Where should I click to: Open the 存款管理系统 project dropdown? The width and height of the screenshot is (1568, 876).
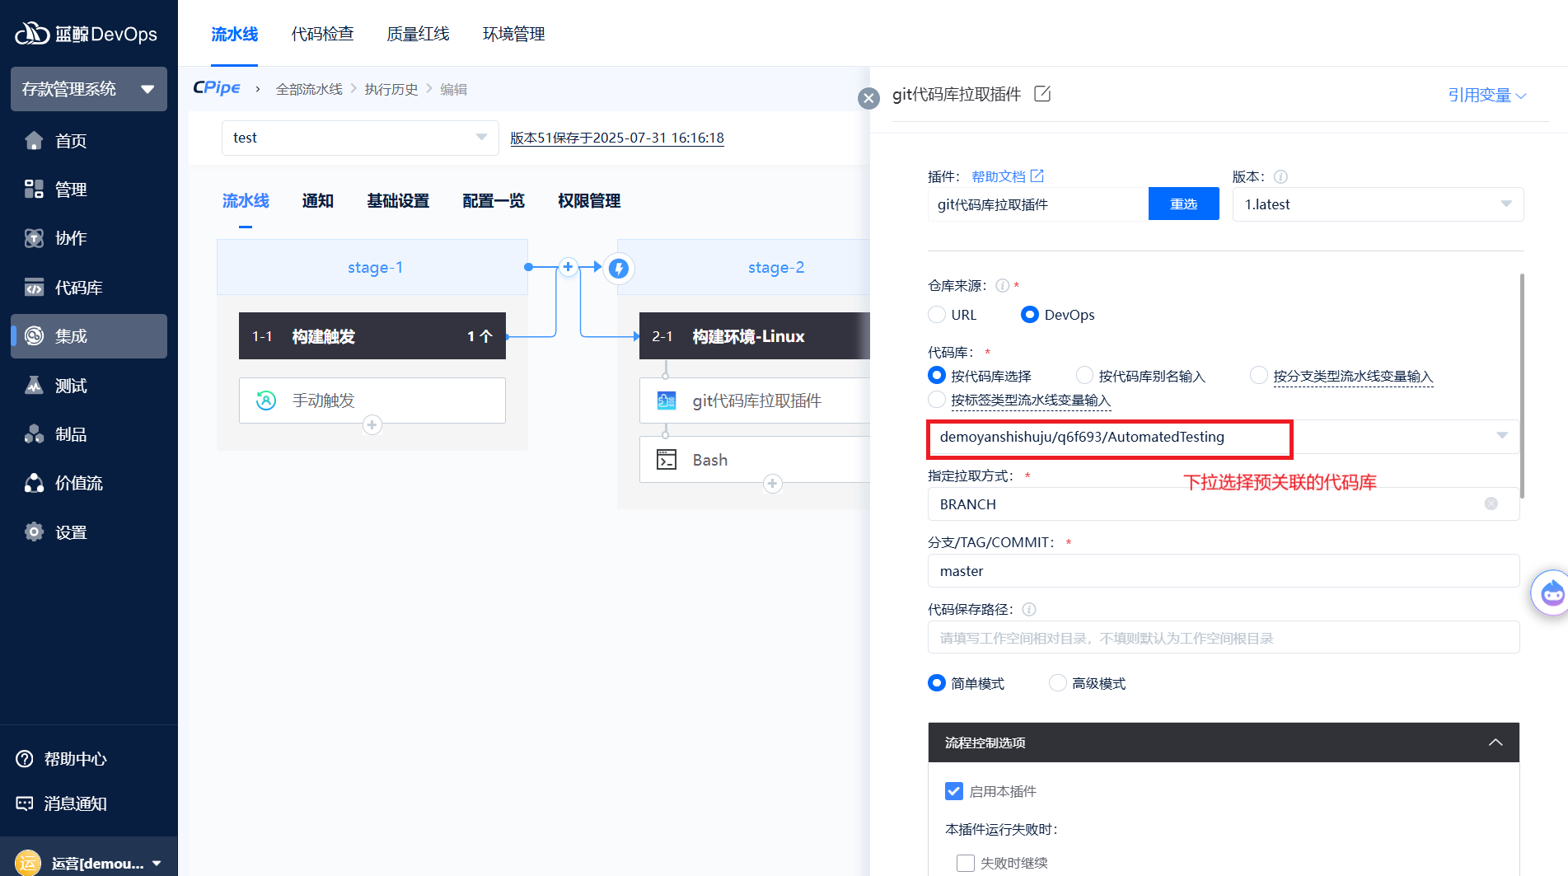pyautogui.click(x=89, y=89)
